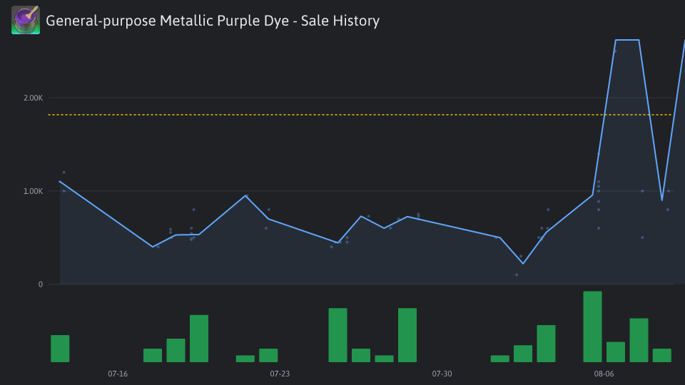Click the '1.00K' y-axis label
This screenshot has height=385, width=685.
34,191
